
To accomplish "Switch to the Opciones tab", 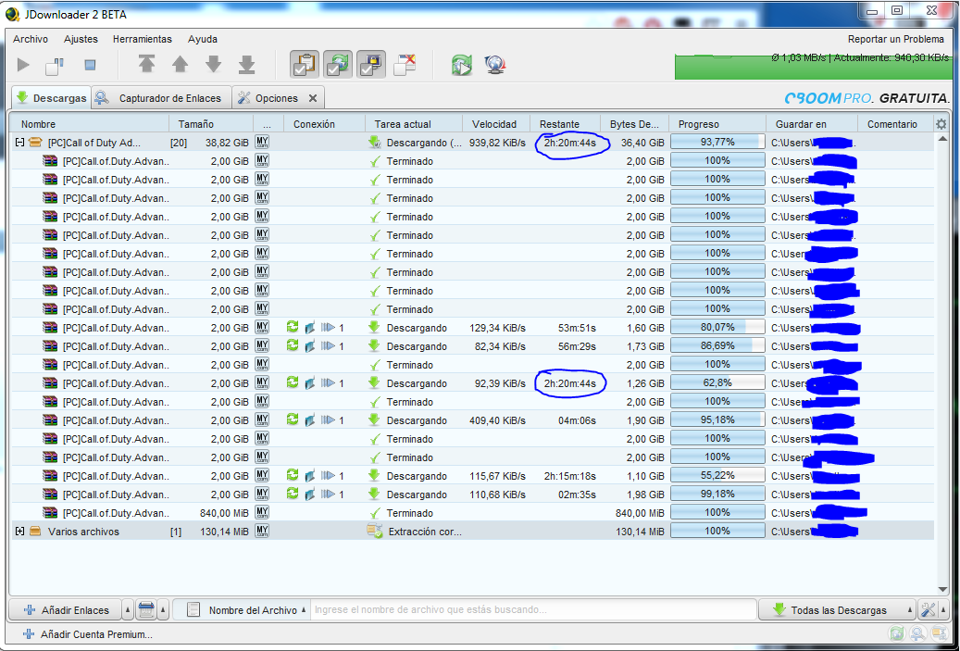I will (277, 98).
